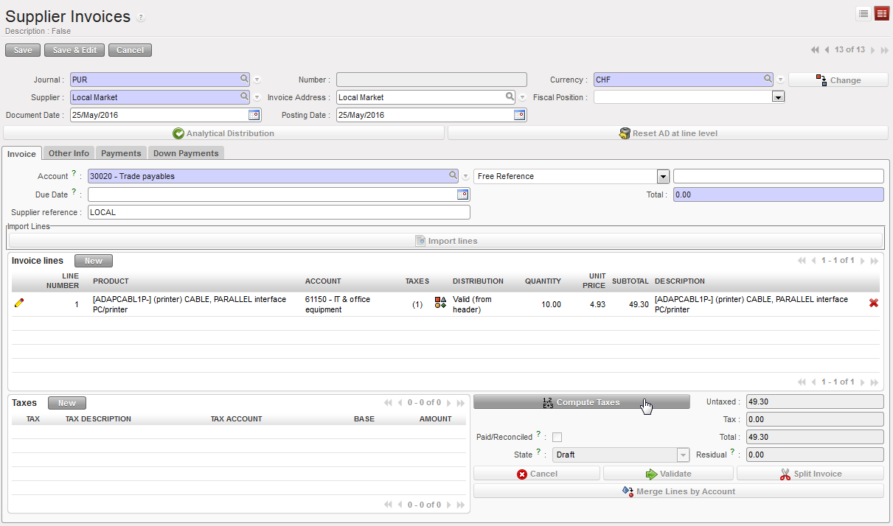Screen dimensions: 893x526
Task: Toggle the Paid/Reconciled checkbox
Action: tap(557, 437)
